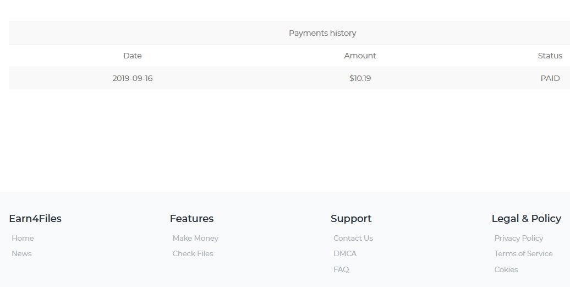Open the Check Files link
Screen dimensions: 570x287
point(193,253)
